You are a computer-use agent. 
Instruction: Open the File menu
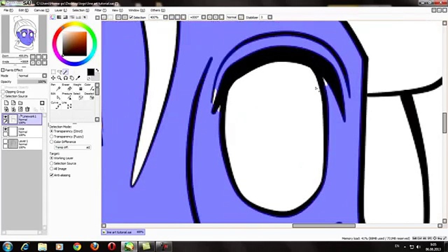click(8, 10)
